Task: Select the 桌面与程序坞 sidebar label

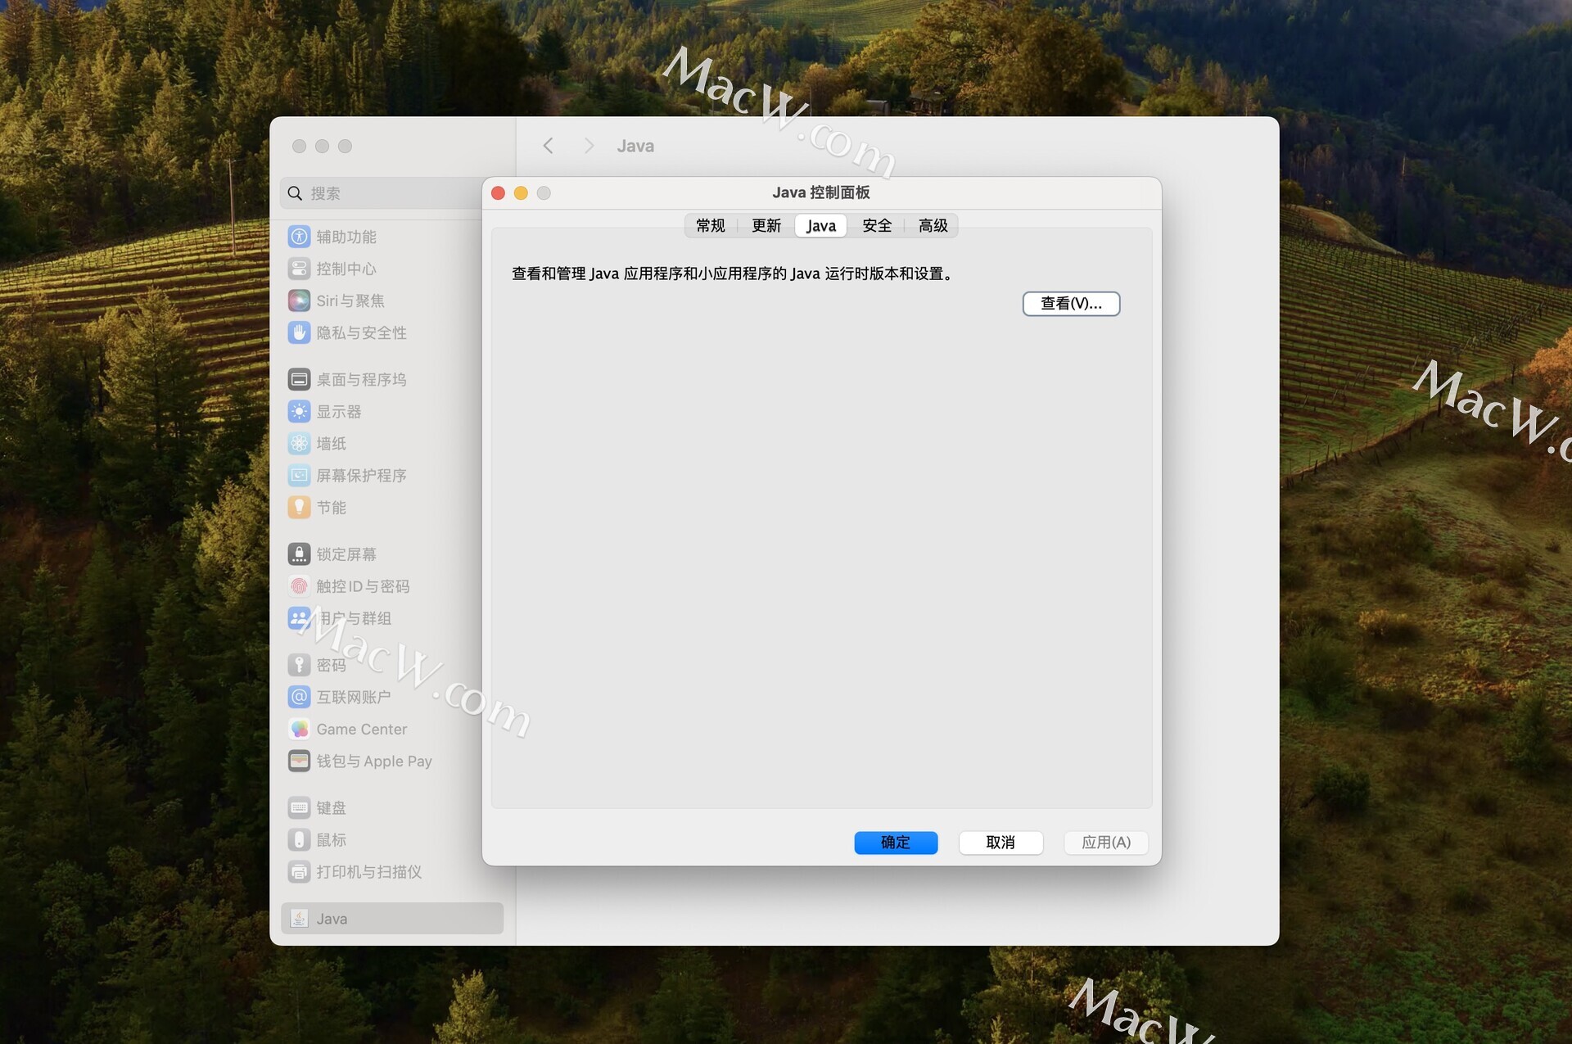Action: coord(361,379)
